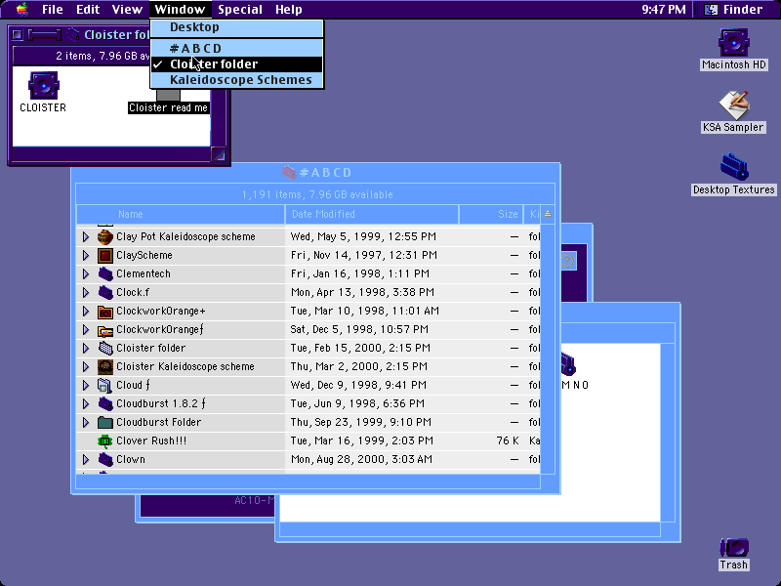Click Clover Rush!!! date Tue, Mar 16, 1999
The image size is (781, 586).
tap(361, 441)
